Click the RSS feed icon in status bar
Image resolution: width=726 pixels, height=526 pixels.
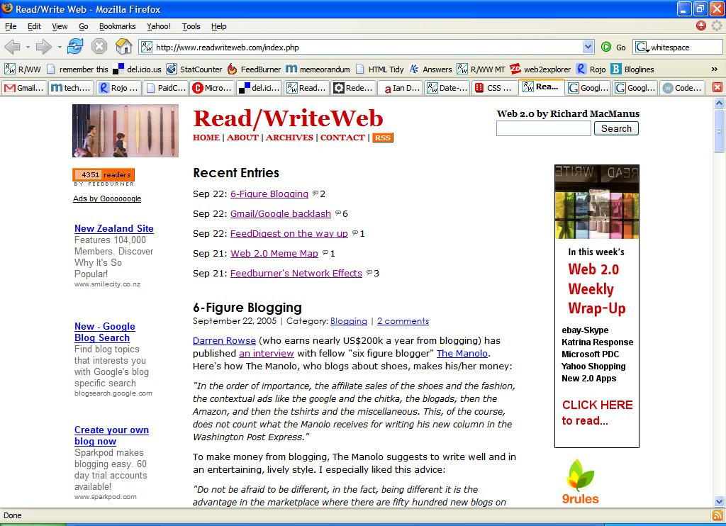coord(717,515)
